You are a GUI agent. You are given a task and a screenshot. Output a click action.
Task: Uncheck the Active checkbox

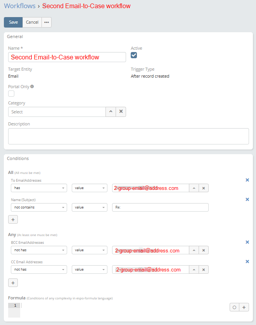134,55
